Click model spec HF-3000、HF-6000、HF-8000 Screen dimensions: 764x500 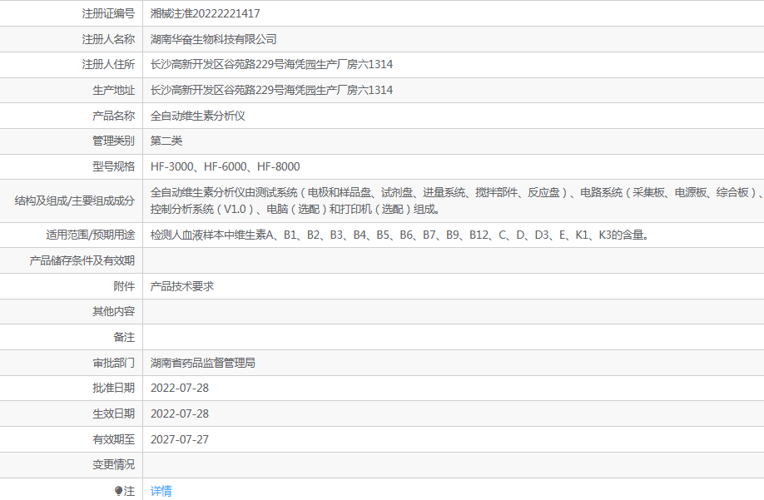coord(225,166)
